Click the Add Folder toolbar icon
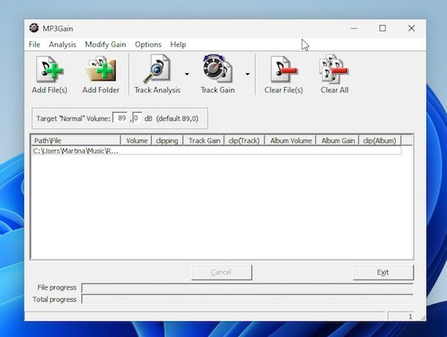 tap(100, 75)
